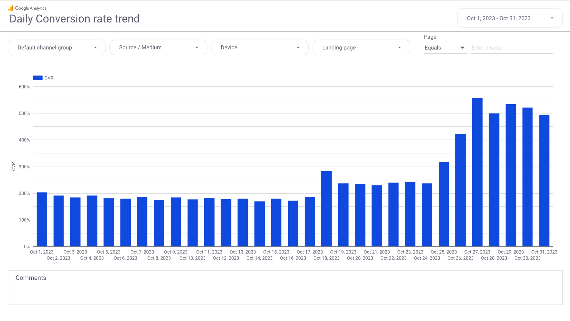Click the Oct 26, 2023 bar

tap(460, 190)
